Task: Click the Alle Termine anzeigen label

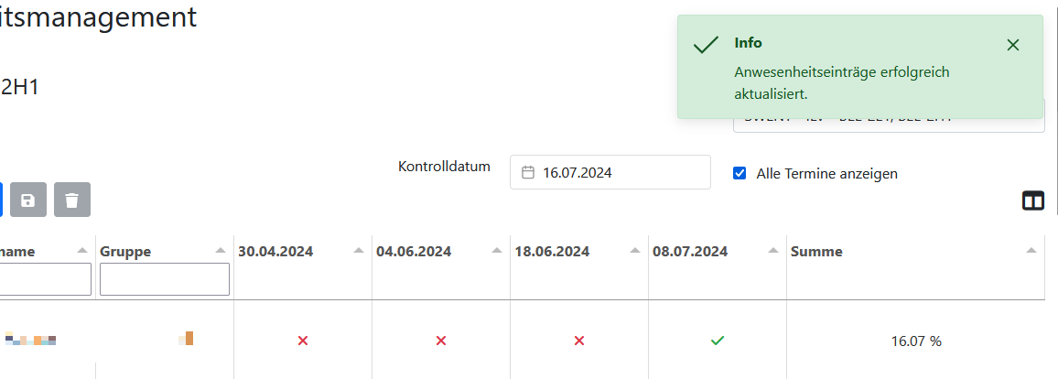Action: point(826,173)
